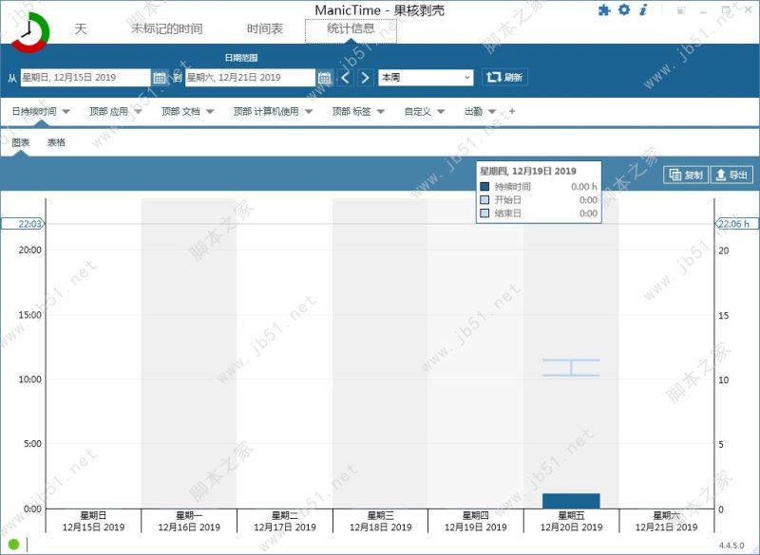Click the 持续时间 legend color swatch
Screen dimensions: 760x555
(x=484, y=187)
